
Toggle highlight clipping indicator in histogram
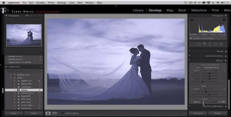(224, 20)
